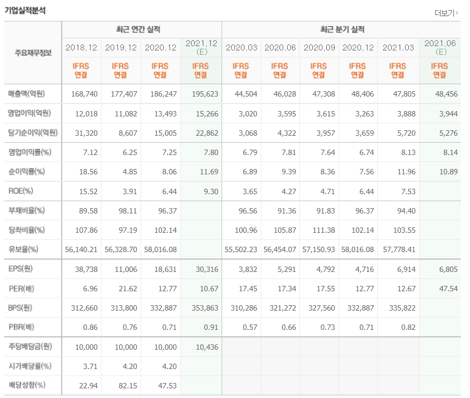Select the 주요재무정보 header cell
The width and height of the screenshot is (470, 398).
[33, 53]
